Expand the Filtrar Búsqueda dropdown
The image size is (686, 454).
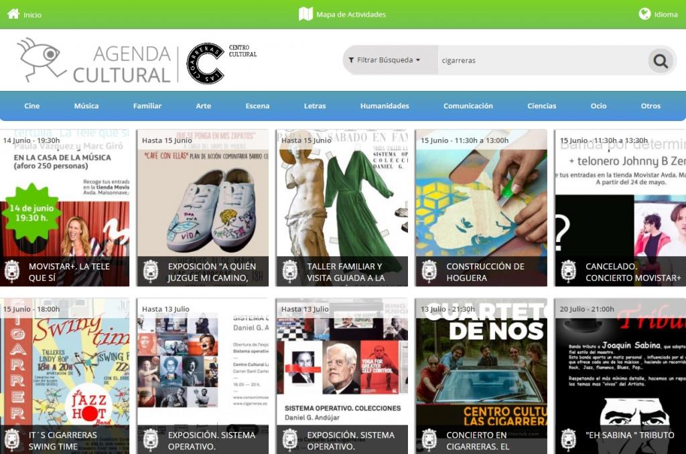(x=385, y=60)
